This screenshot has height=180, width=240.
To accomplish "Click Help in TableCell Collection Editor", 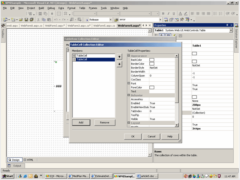I will click(170, 137).
